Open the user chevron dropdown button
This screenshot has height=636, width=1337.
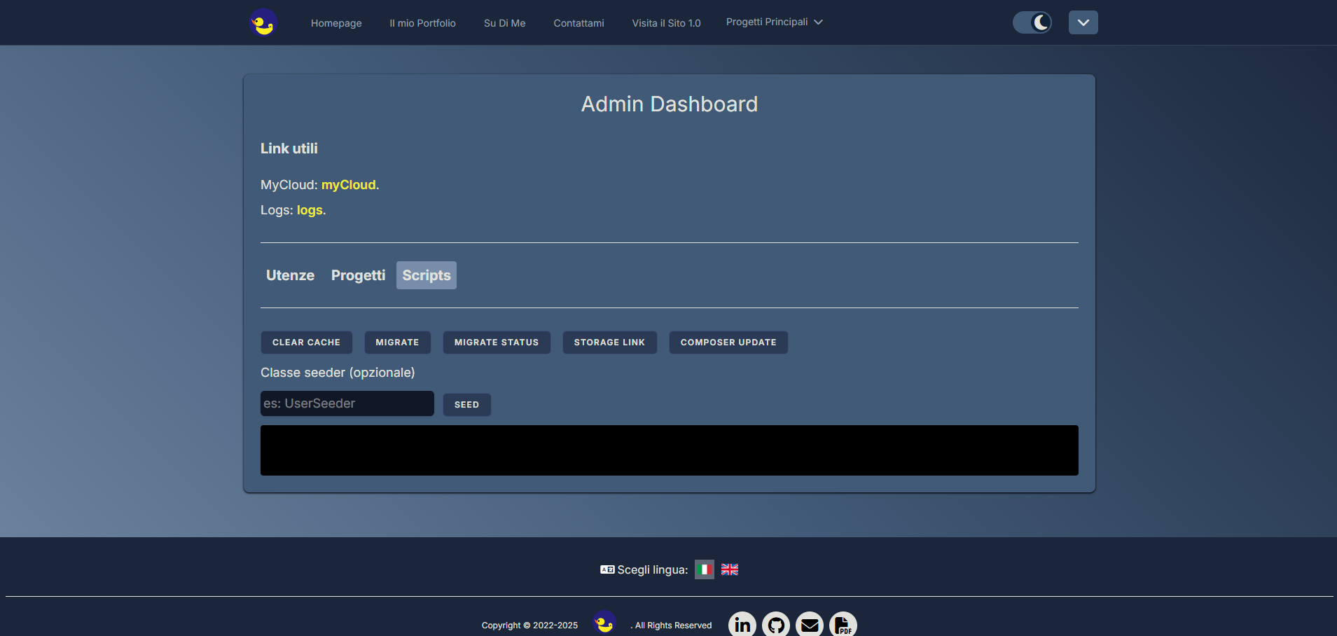point(1083,22)
